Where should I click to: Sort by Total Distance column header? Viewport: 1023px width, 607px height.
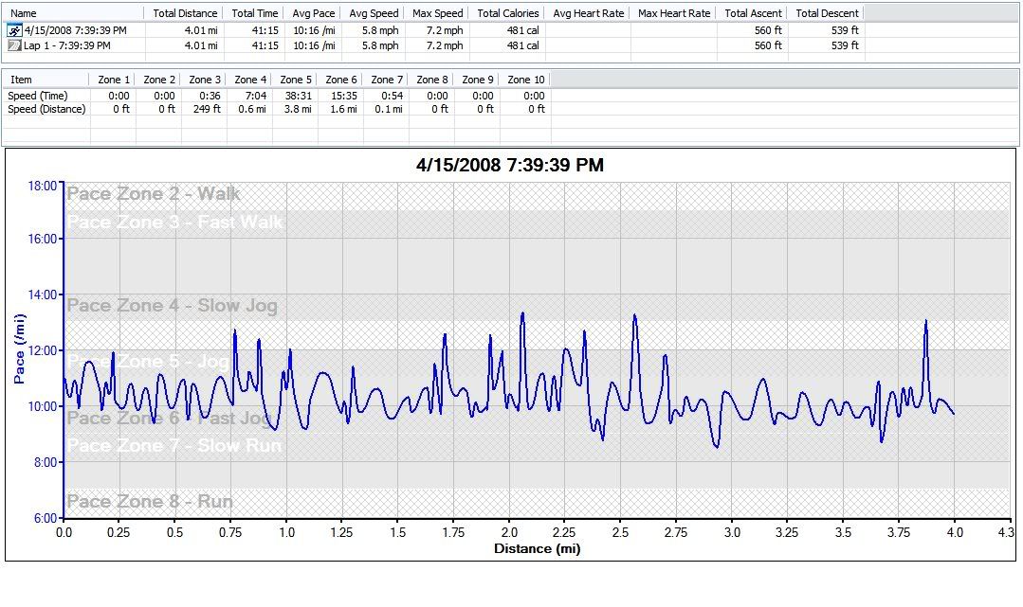tap(185, 13)
